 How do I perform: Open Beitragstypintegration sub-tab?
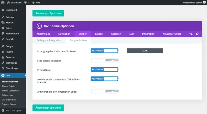(x=49, y=40)
